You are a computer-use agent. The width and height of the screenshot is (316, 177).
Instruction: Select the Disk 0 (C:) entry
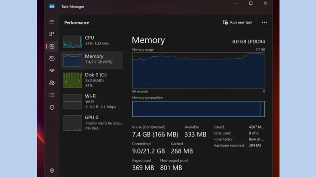pos(92,80)
